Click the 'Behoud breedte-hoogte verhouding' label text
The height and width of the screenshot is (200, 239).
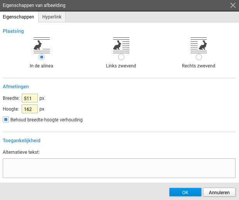pyautogui.click(x=46, y=120)
